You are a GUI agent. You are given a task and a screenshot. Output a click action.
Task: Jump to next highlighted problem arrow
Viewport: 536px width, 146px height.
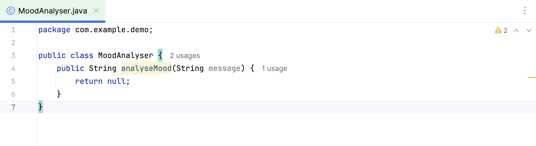529,30
